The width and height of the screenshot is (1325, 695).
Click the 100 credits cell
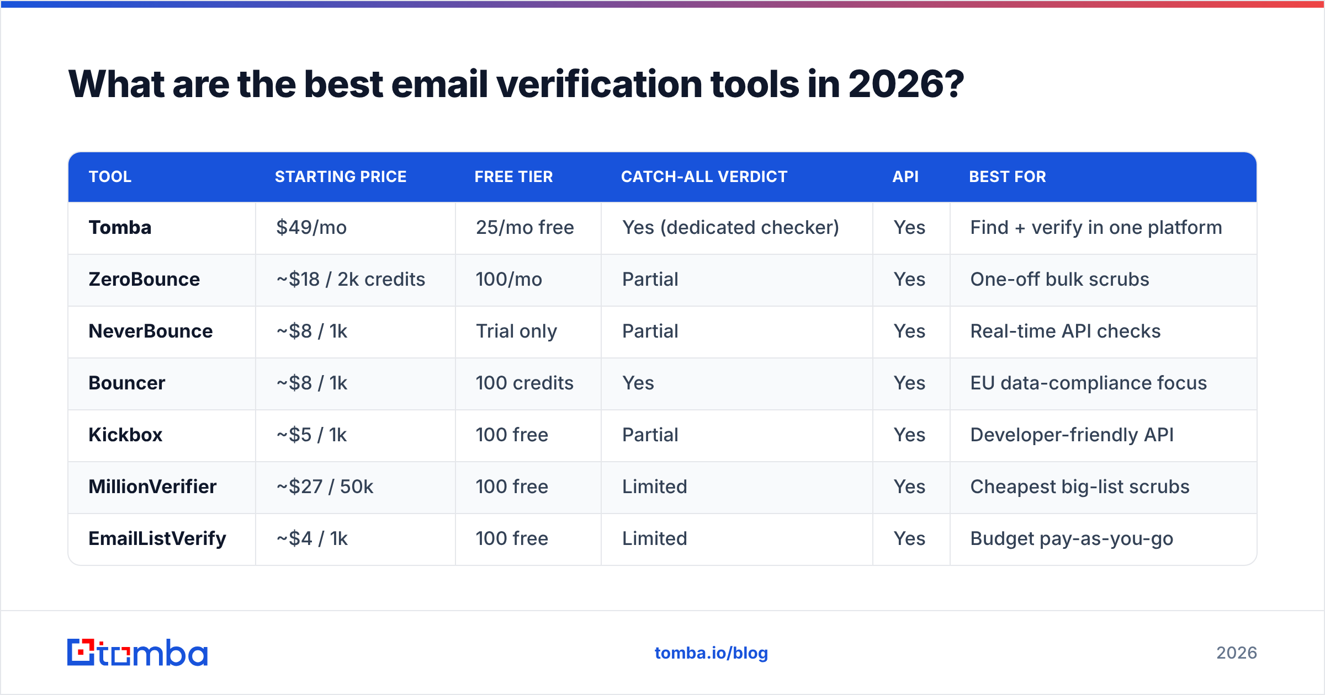click(x=528, y=383)
